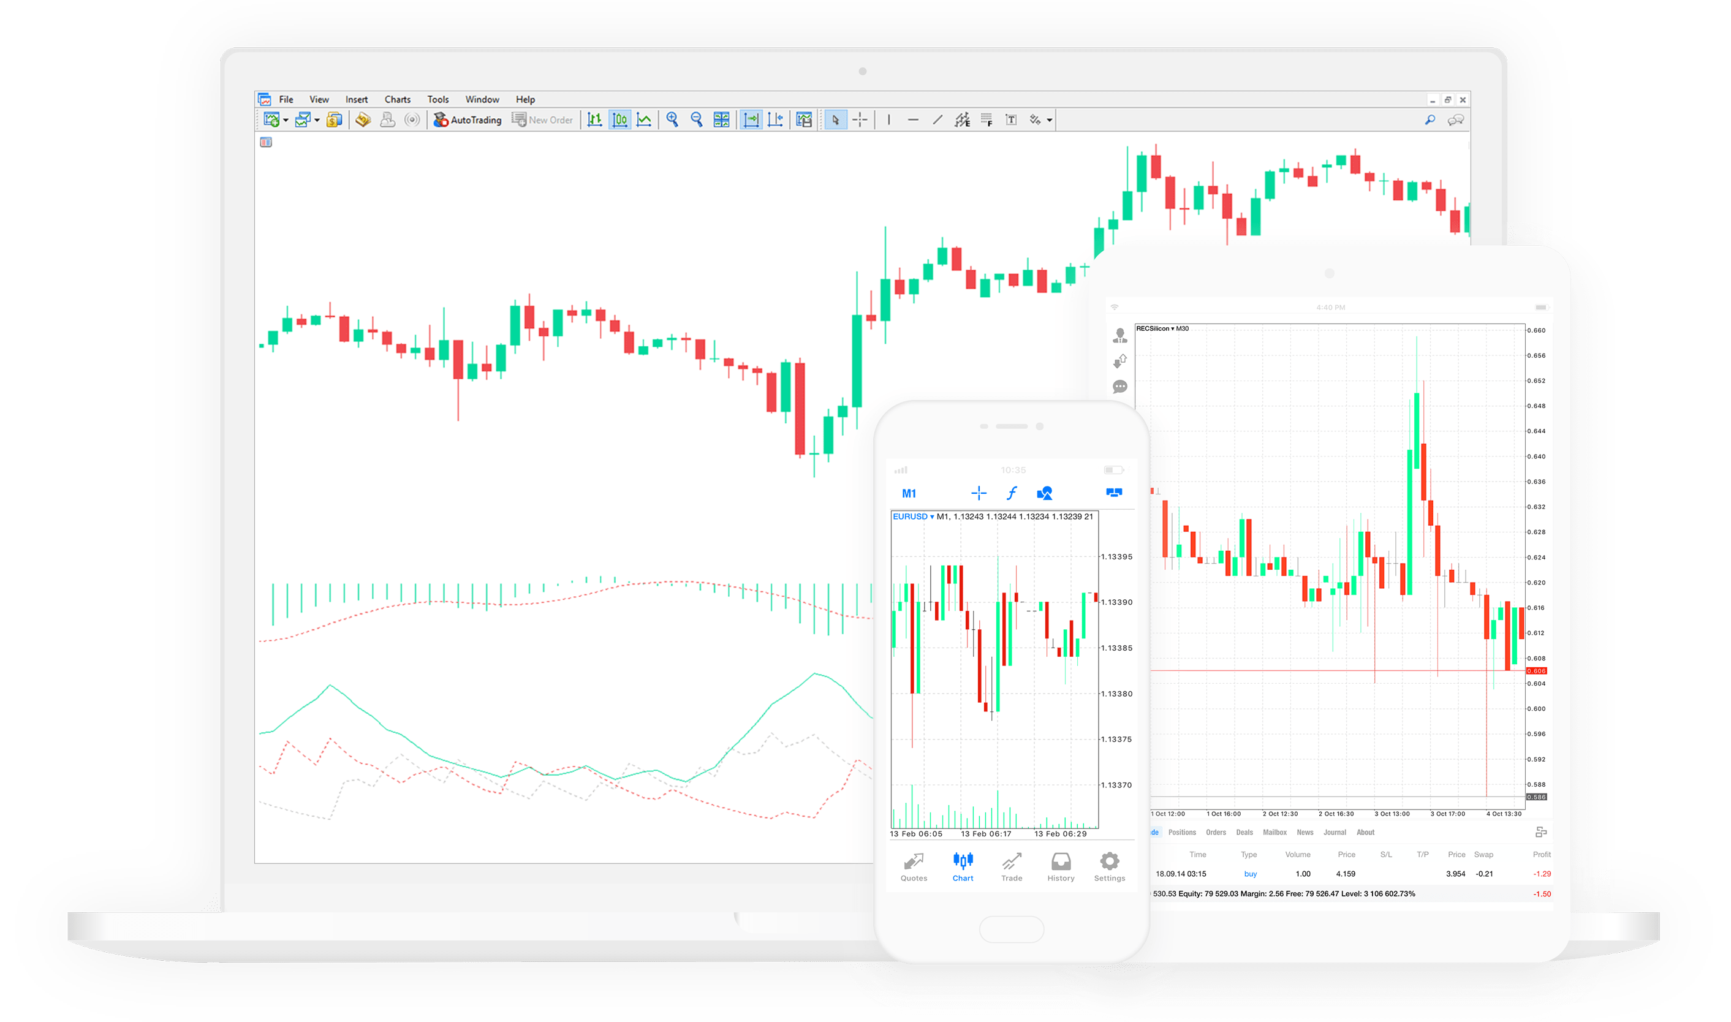The height and width of the screenshot is (1022, 1731).
Task: Switch to line chart view
Action: [x=645, y=120]
